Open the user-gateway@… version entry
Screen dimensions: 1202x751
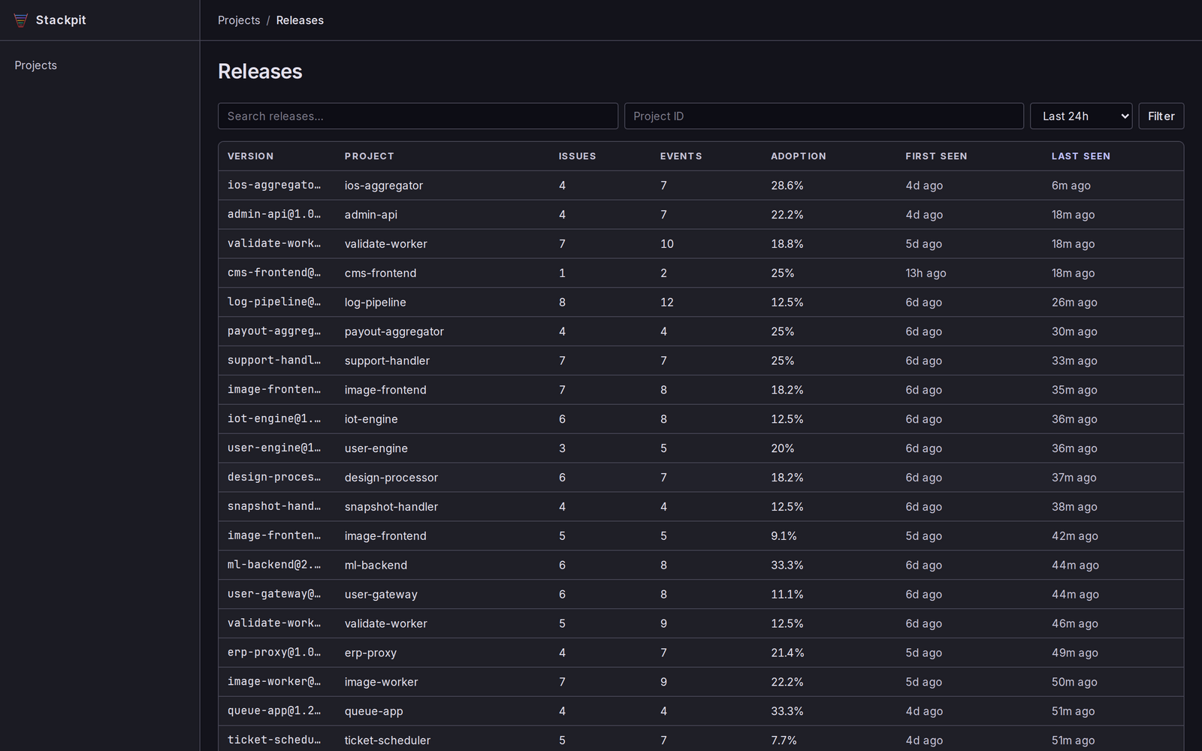coord(274,595)
